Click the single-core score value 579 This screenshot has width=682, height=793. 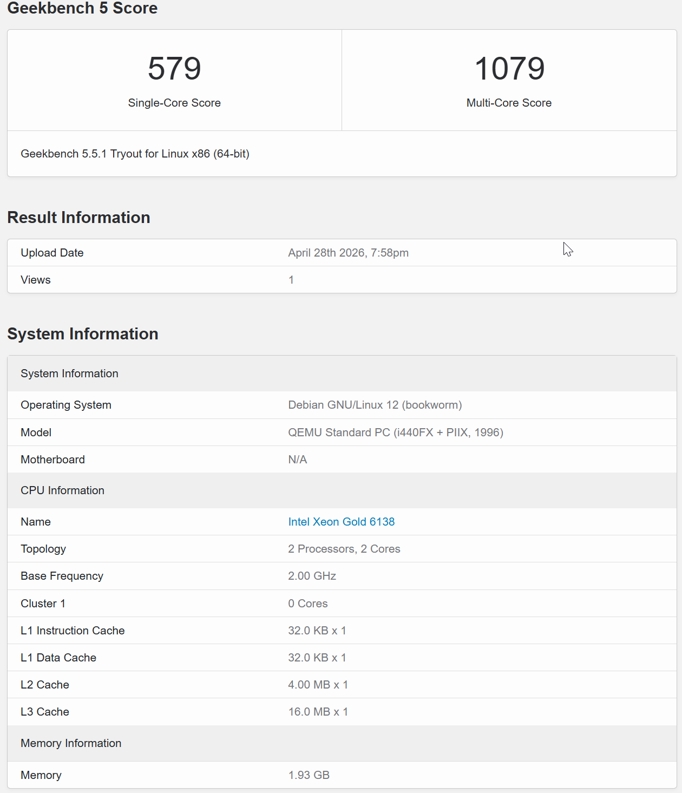coord(174,69)
